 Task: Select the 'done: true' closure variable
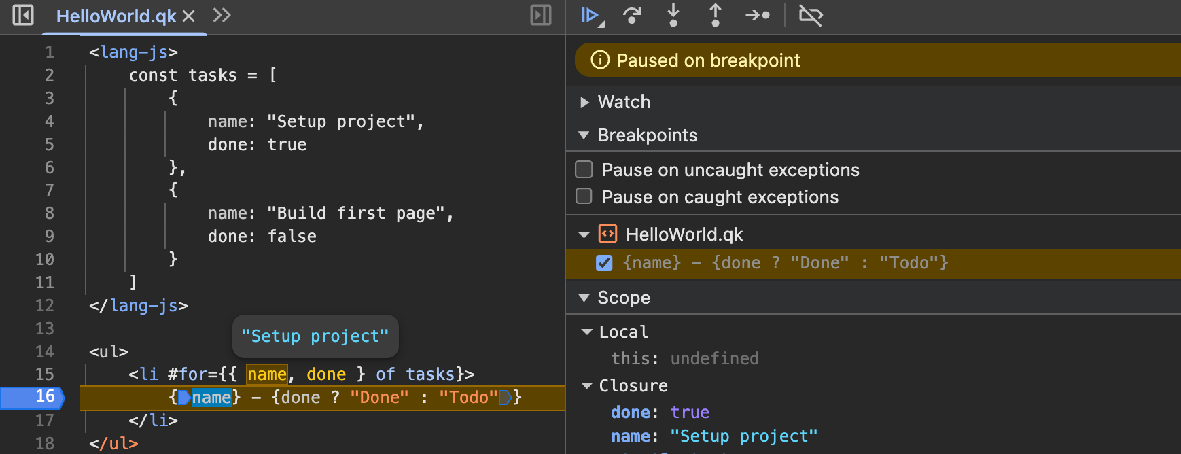tap(660, 412)
